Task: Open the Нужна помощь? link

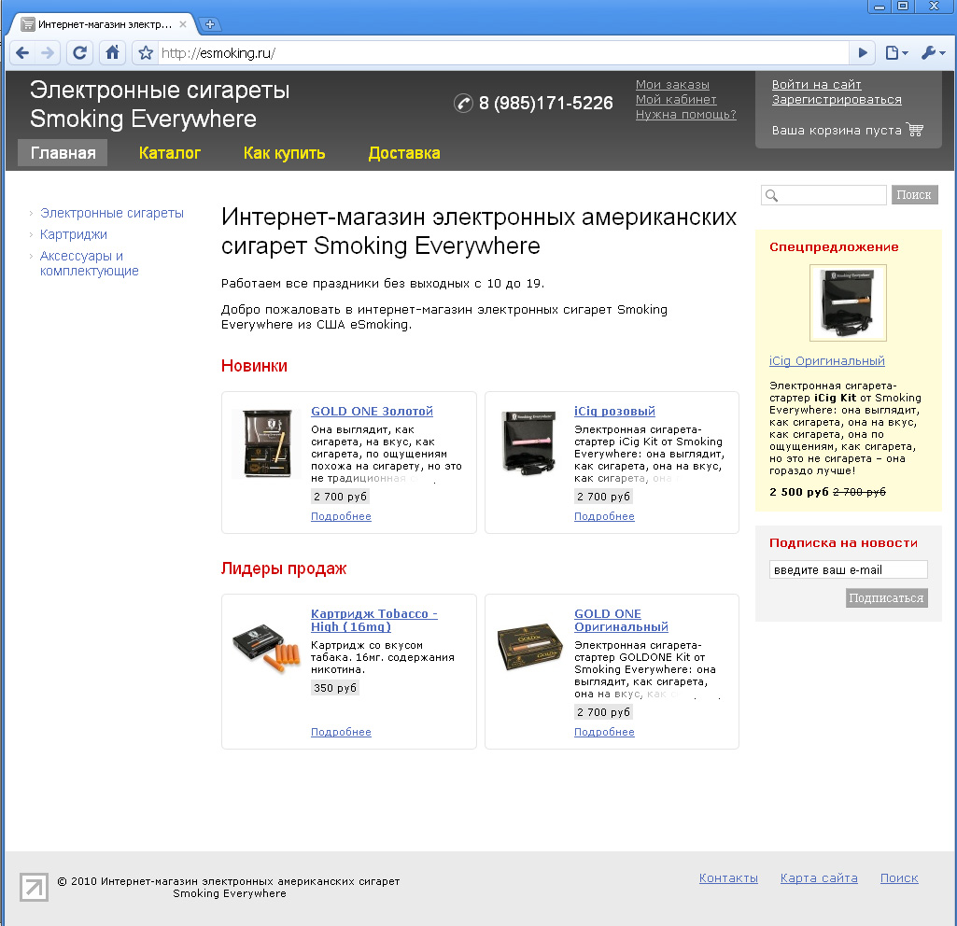Action: pyautogui.click(x=686, y=115)
